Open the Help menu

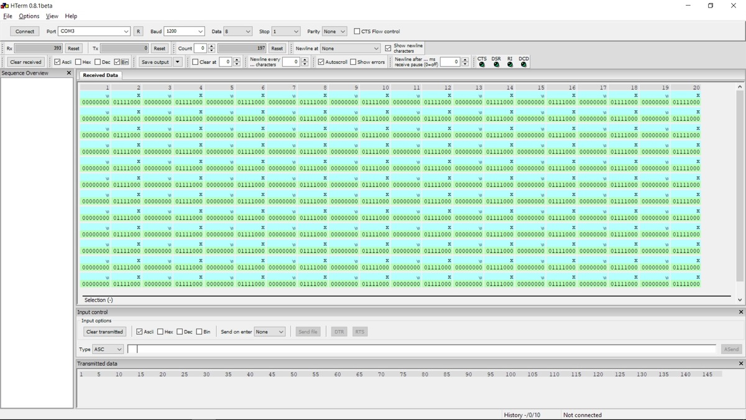(x=71, y=16)
